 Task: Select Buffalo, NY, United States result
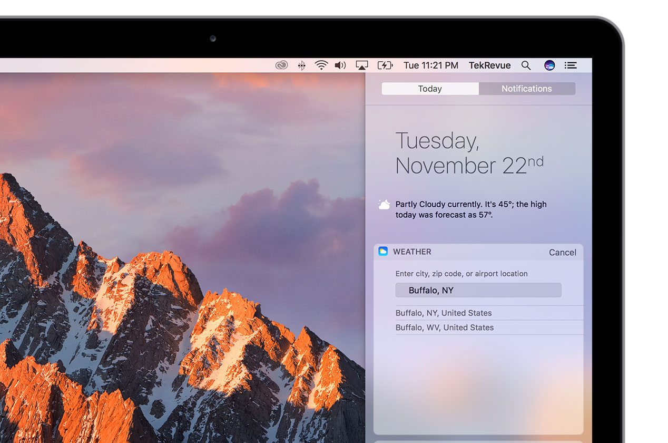(489, 313)
